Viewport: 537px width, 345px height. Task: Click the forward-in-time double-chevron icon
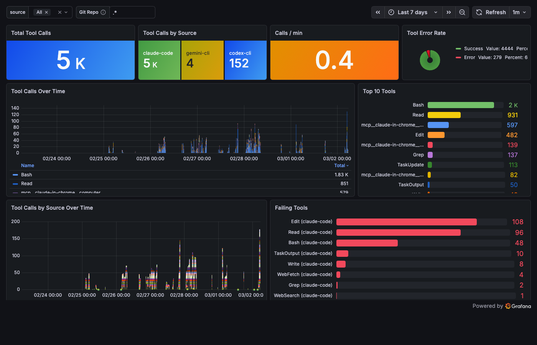pyautogui.click(x=449, y=12)
